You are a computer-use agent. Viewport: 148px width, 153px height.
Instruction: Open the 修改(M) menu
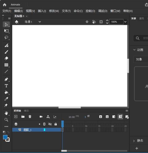tap(54, 11)
